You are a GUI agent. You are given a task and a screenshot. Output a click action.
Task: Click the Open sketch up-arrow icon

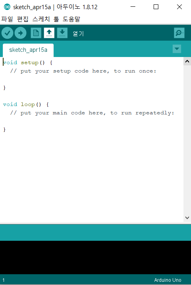(49, 33)
